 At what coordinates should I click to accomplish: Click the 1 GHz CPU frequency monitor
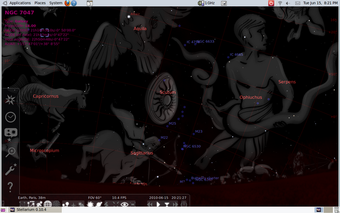point(206,3)
